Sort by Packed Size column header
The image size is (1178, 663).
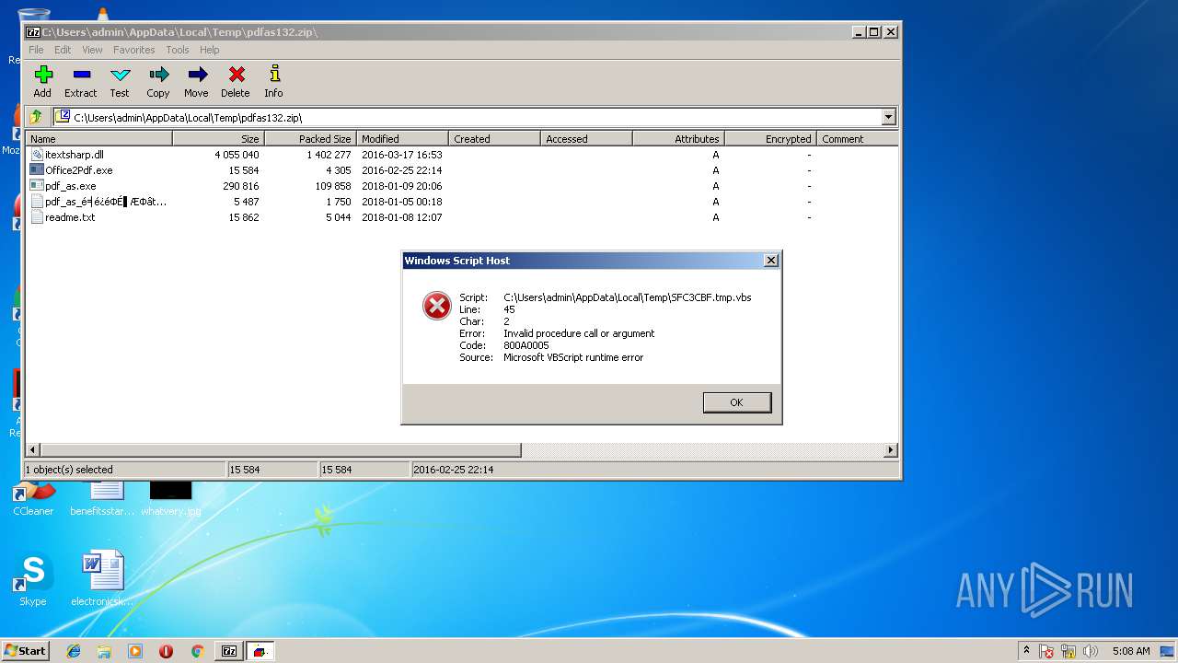click(x=311, y=139)
